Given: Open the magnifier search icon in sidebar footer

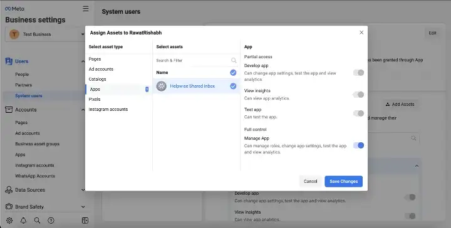Looking at the screenshot, I should pyautogui.click(x=37, y=220).
